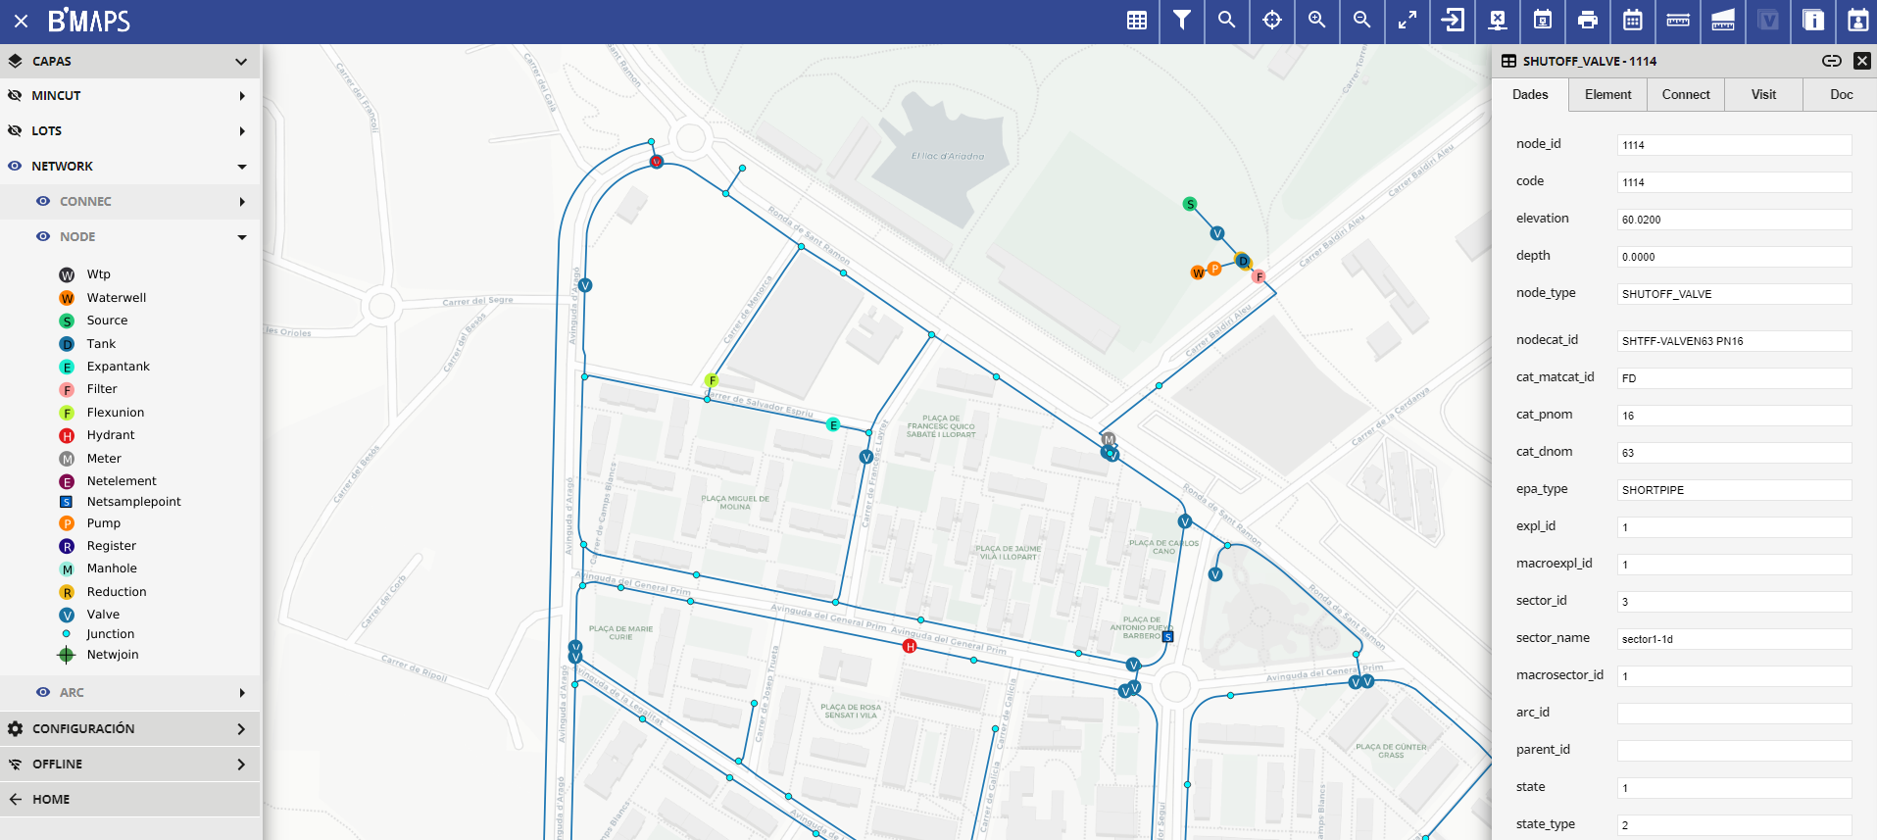Click the Netsamplepoint legend entry
The image size is (1877, 840).
point(133,502)
